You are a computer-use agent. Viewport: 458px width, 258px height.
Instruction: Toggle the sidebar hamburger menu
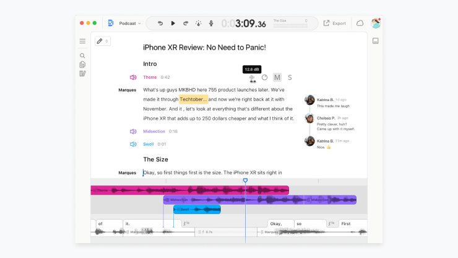(x=83, y=42)
